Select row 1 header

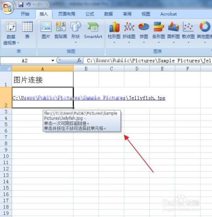pos(6,79)
